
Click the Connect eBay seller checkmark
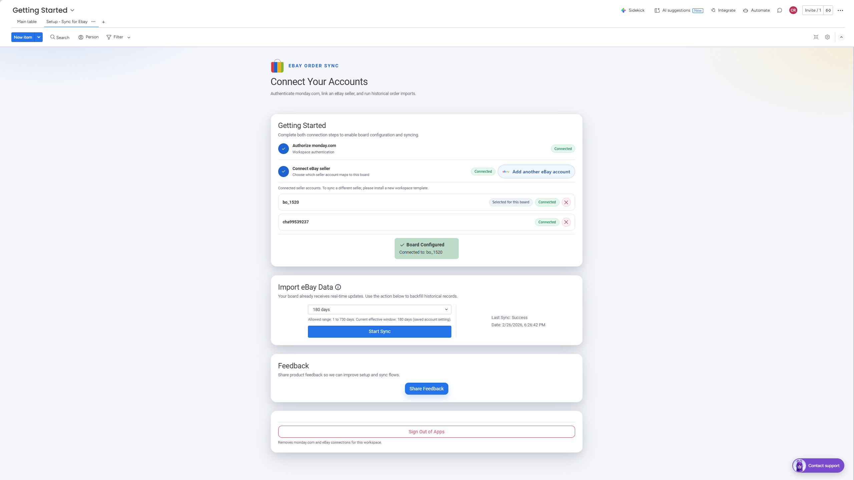284,171
